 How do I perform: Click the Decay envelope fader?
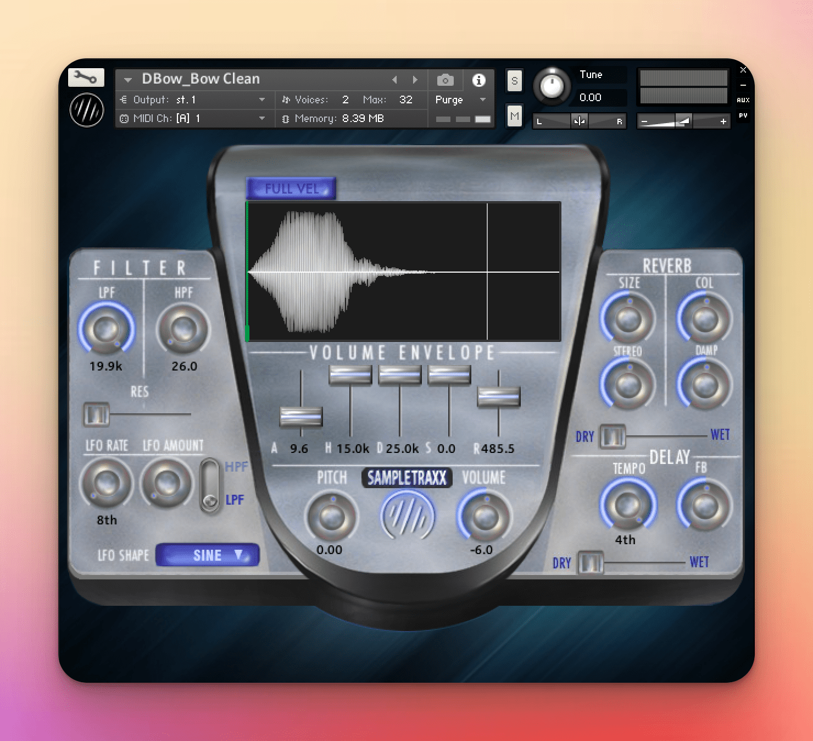[x=400, y=375]
